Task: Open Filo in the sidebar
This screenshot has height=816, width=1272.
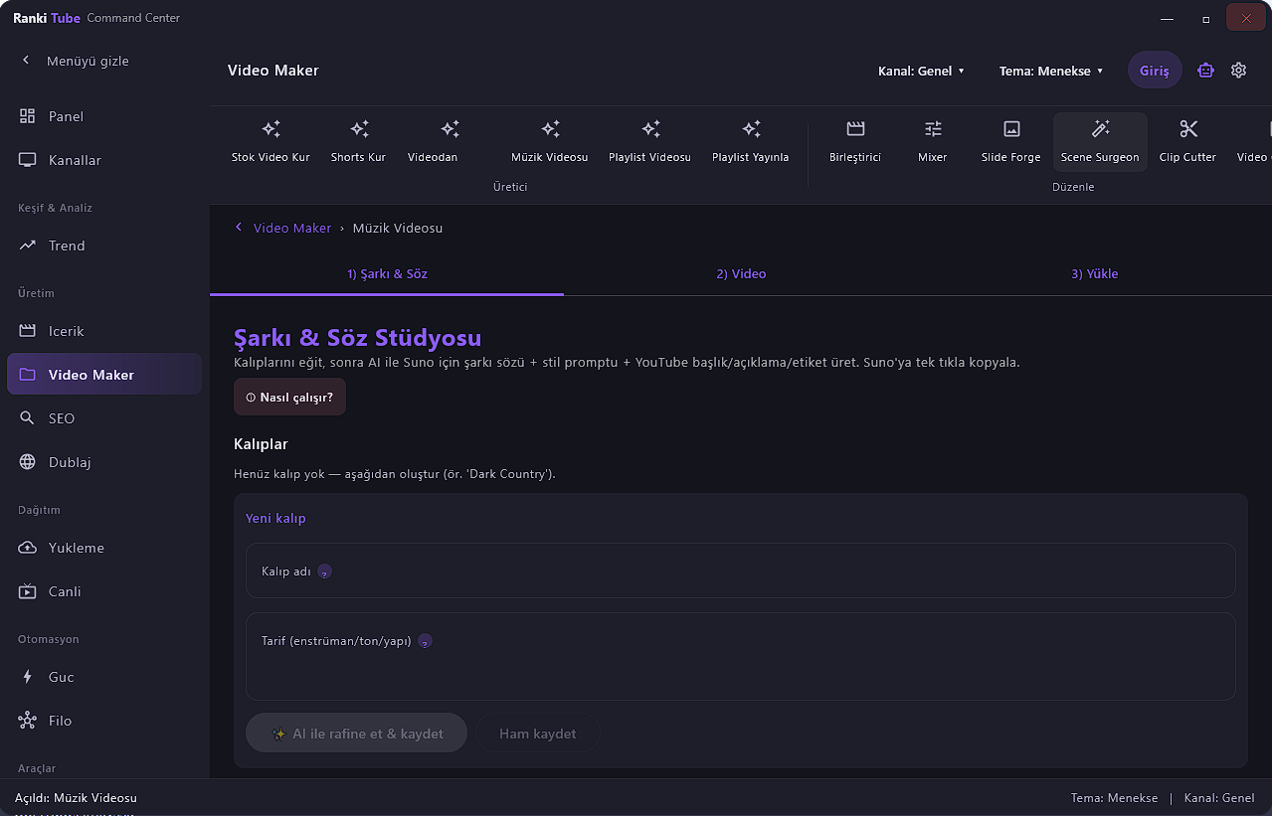Action: [x=104, y=721]
